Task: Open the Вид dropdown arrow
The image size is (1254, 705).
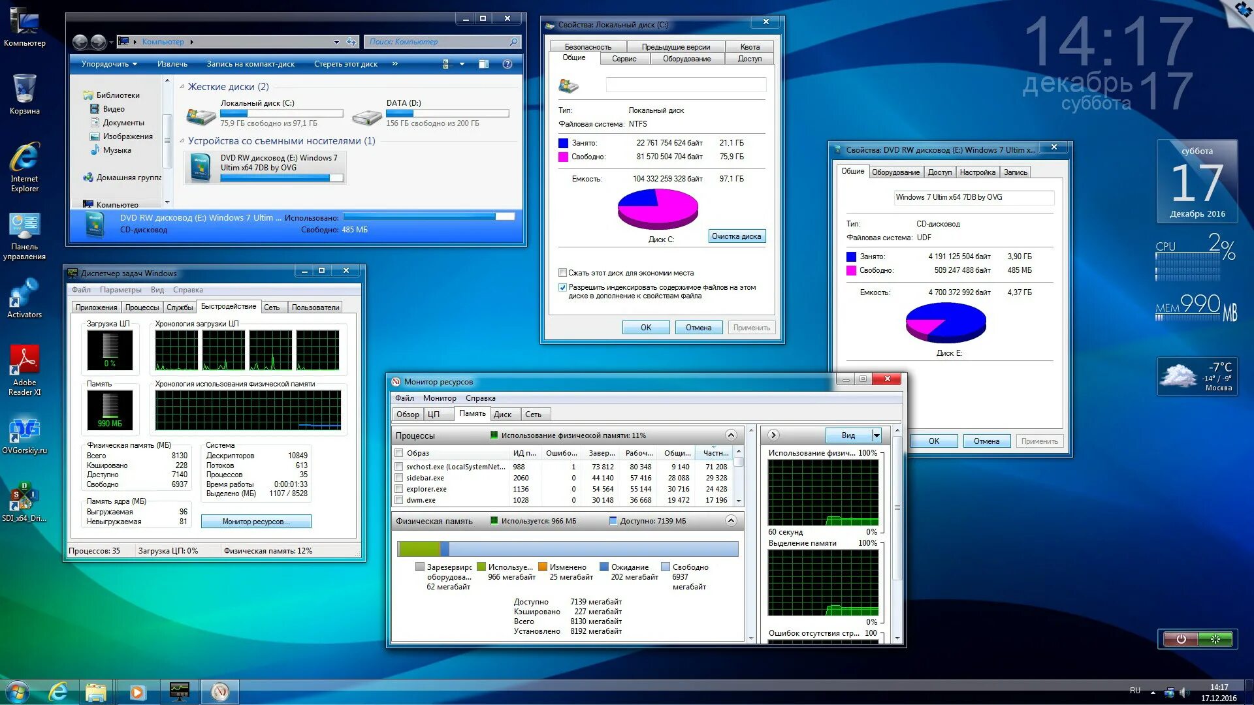Action: [876, 435]
